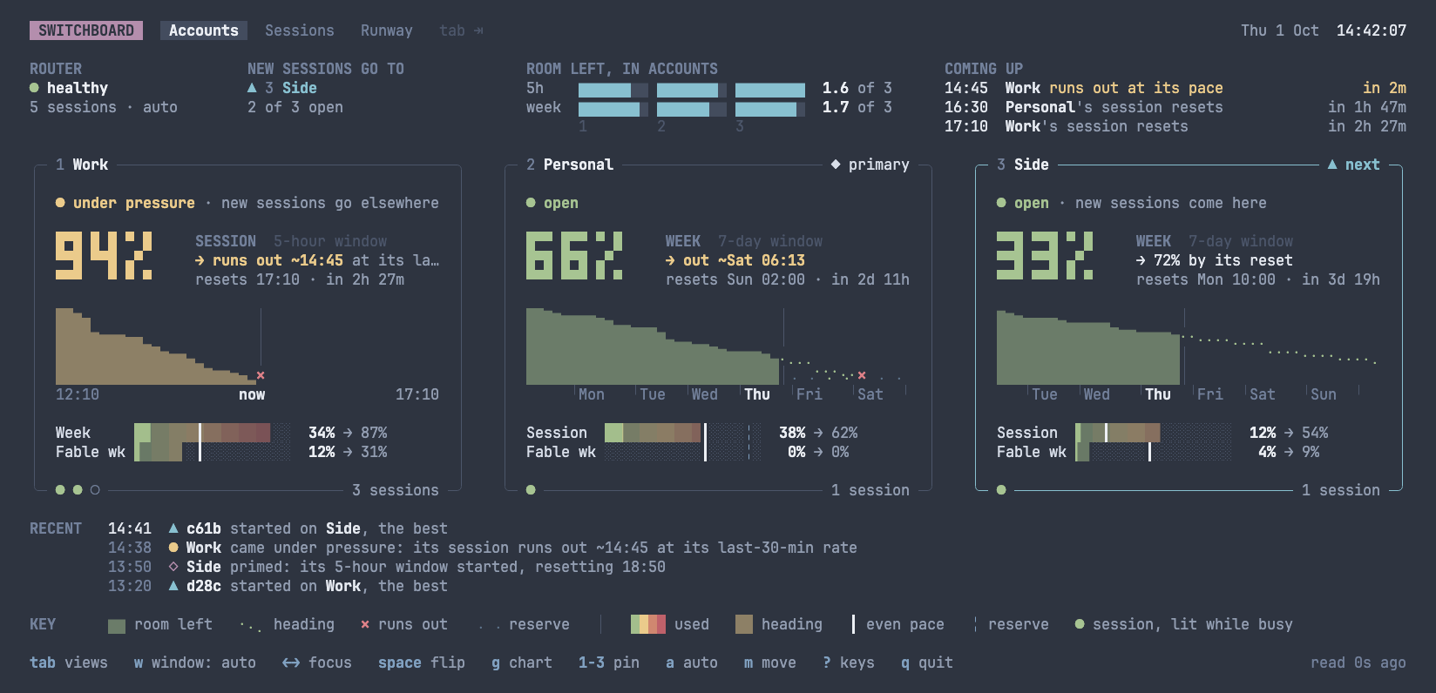
Task: Click the amber dot of 14:38 Work entry
Action: 173,548
